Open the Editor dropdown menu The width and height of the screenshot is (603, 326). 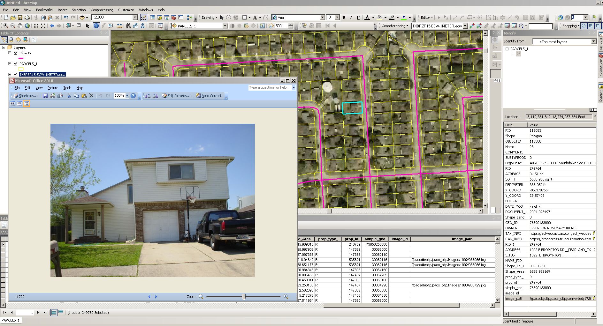[427, 18]
